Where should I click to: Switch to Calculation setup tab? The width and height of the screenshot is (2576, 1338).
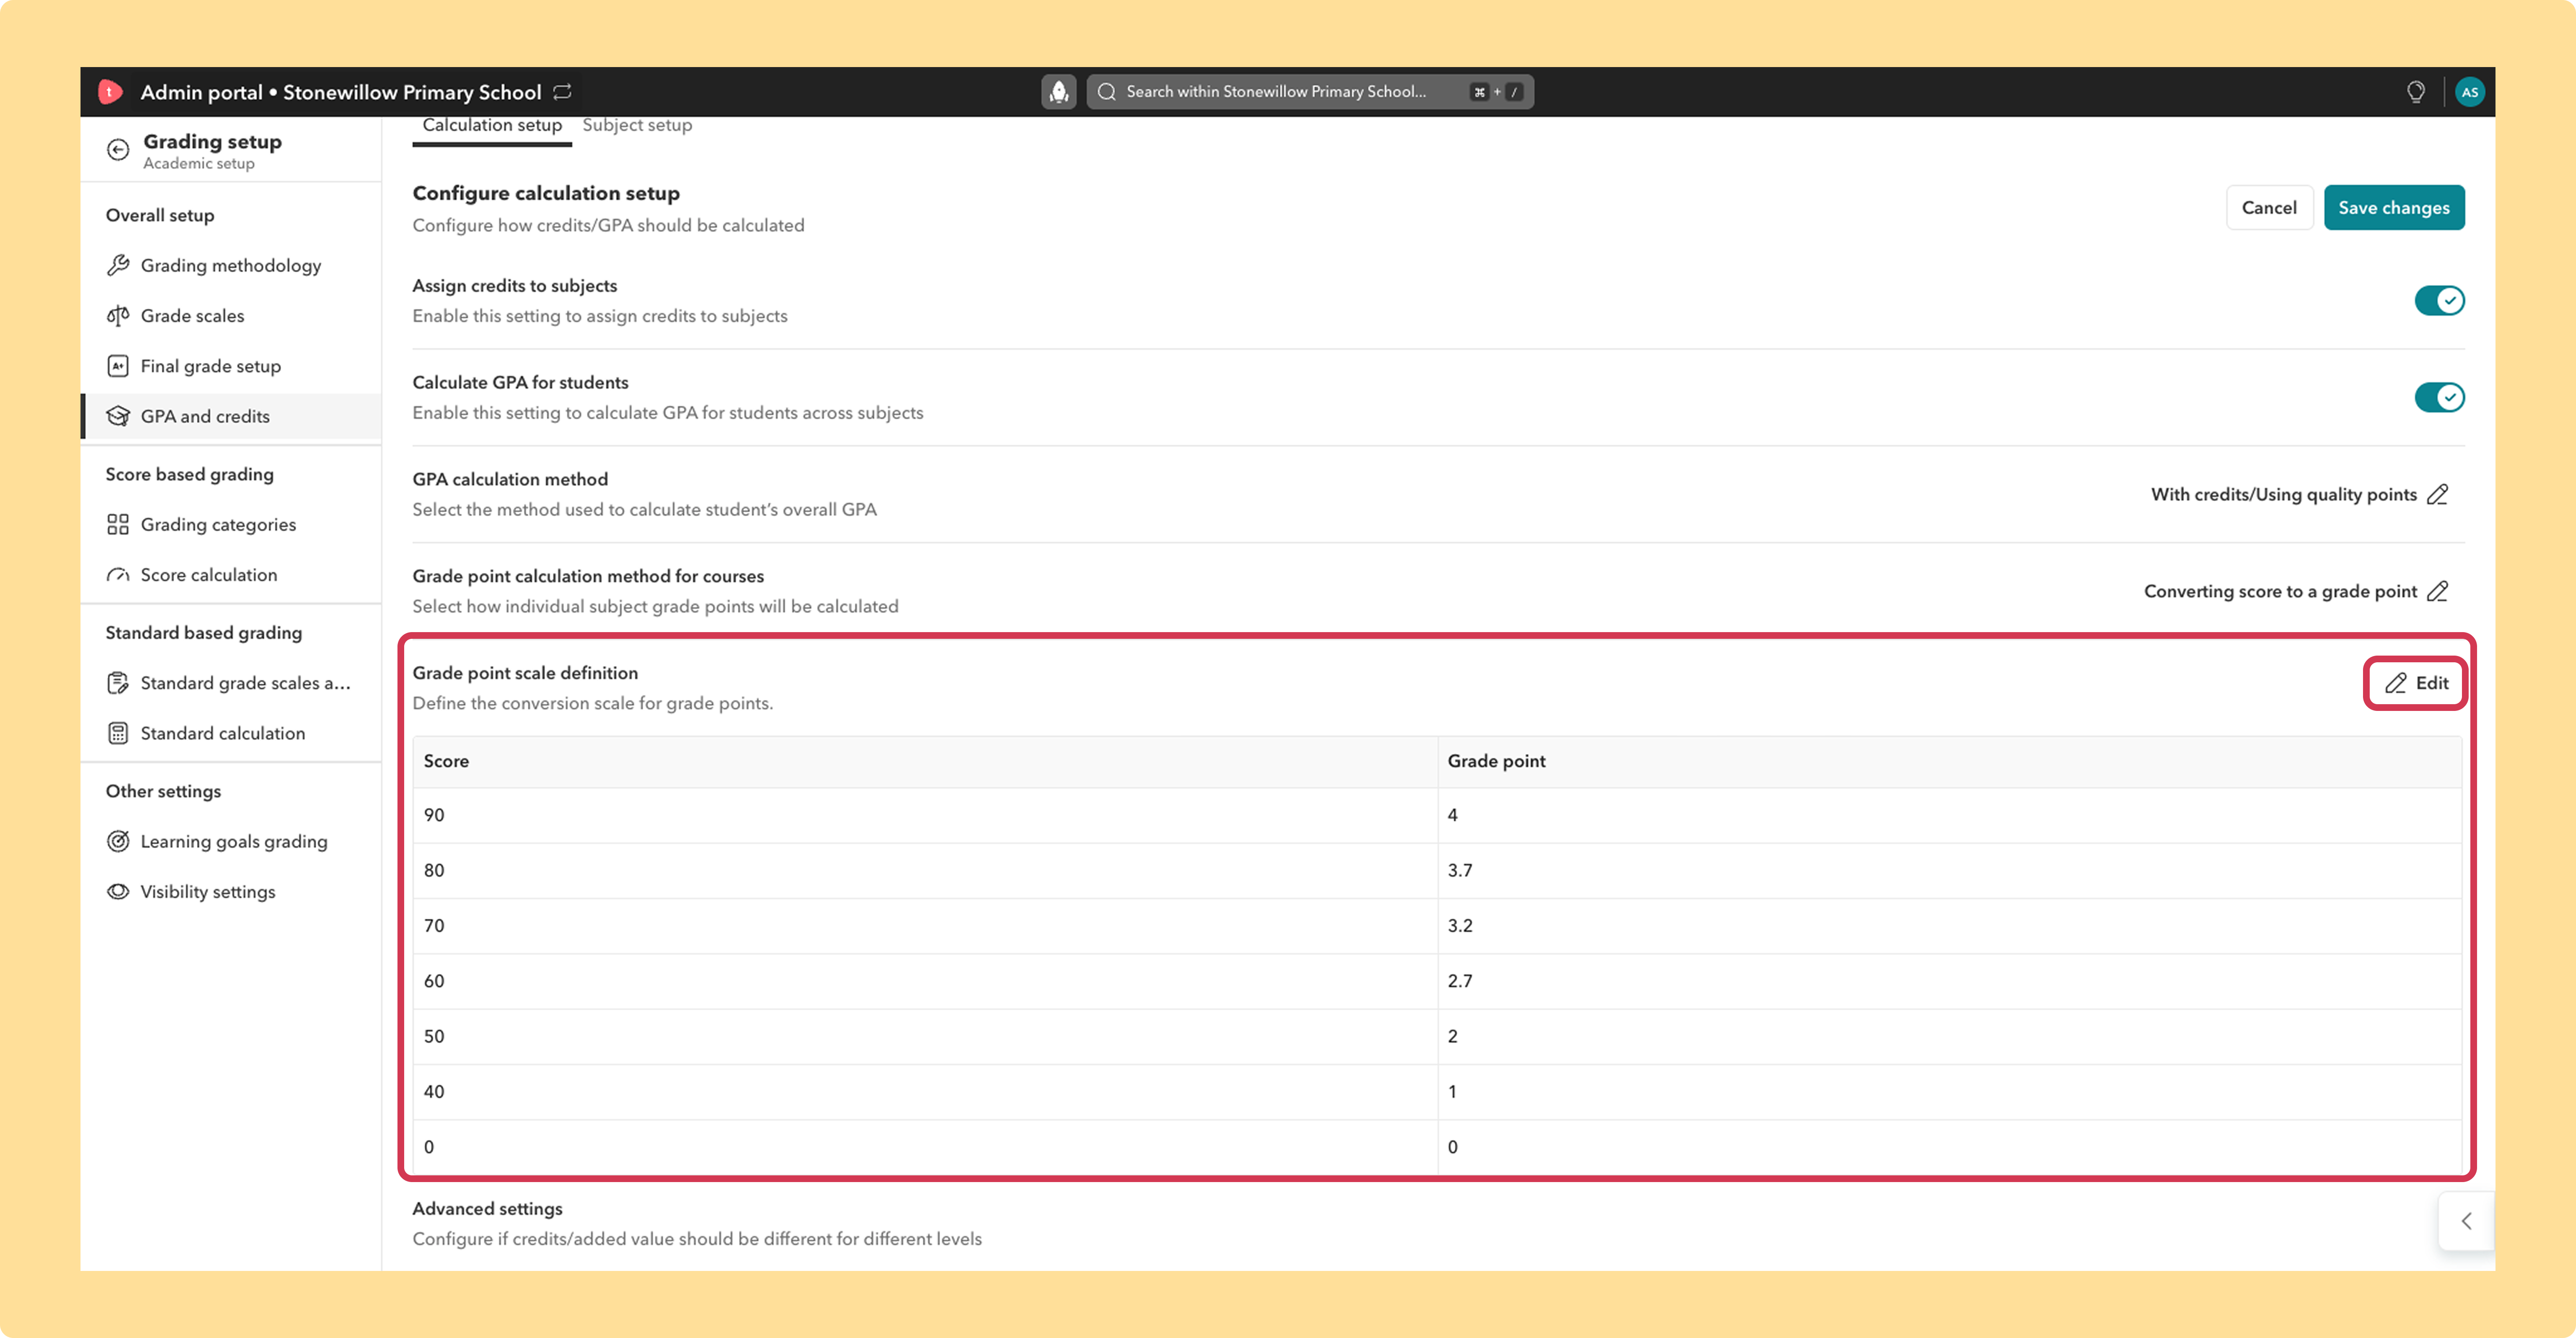click(x=492, y=126)
